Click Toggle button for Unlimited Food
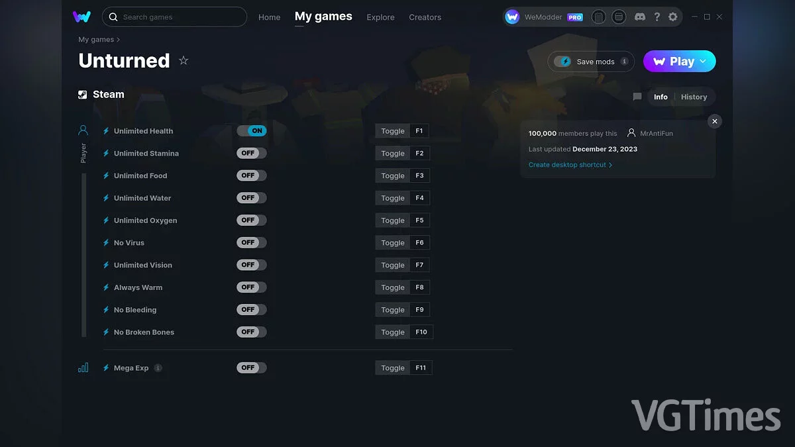Image resolution: width=795 pixels, height=447 pixels. 393,175
